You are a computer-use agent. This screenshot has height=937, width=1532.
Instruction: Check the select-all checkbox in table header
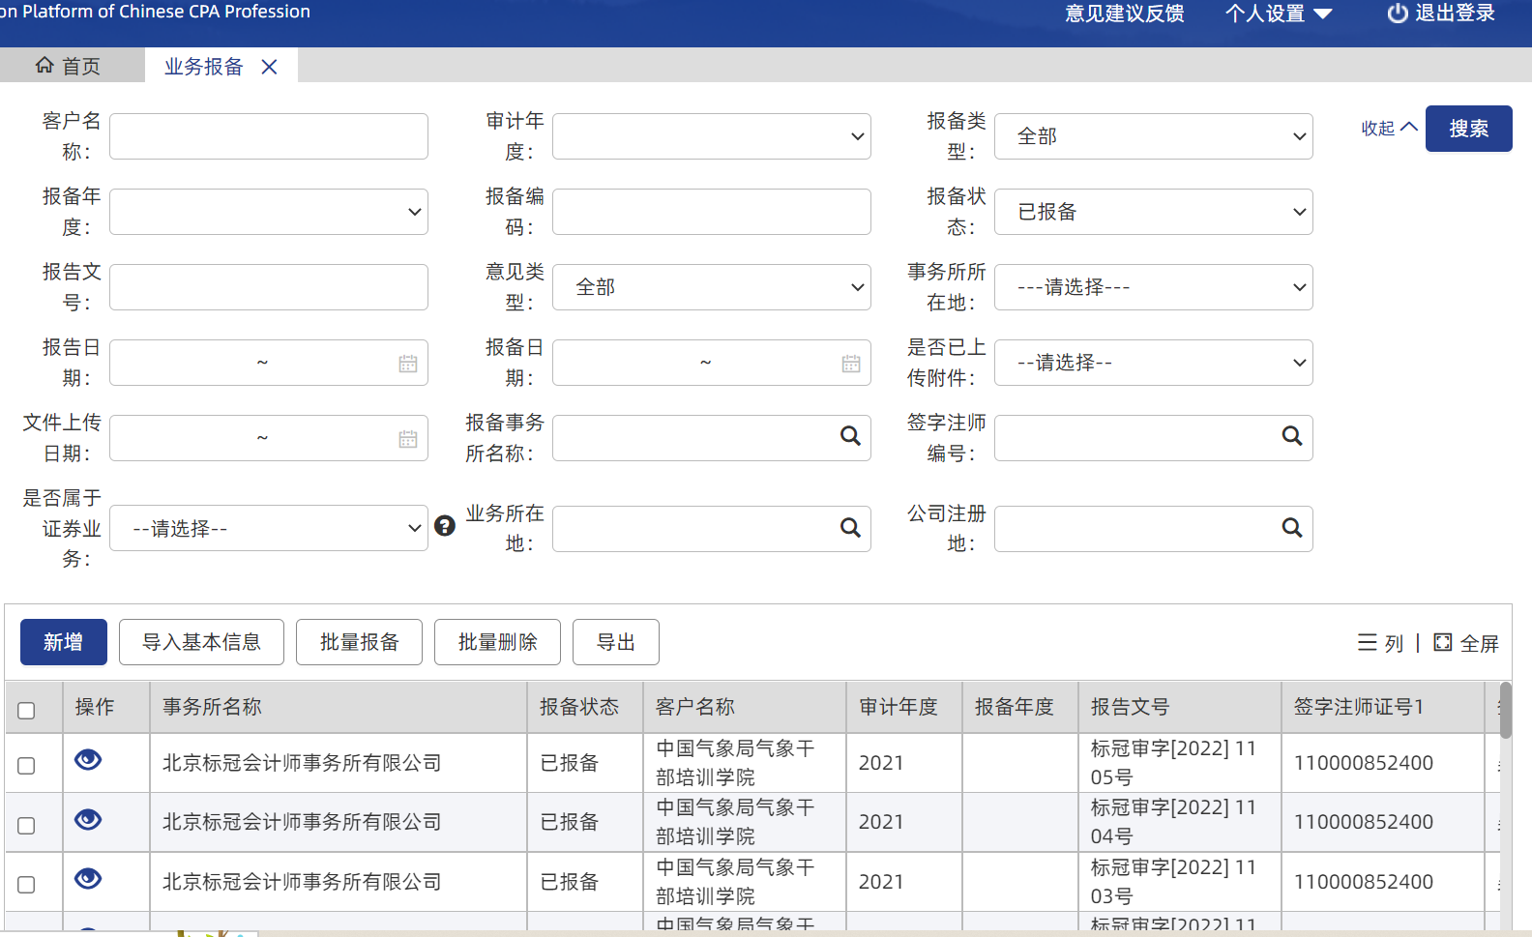click(x=27, y=711)
